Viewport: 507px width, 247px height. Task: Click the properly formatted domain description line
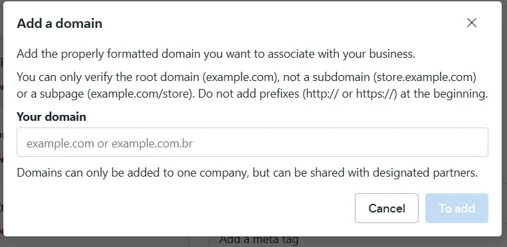point(216,54)
